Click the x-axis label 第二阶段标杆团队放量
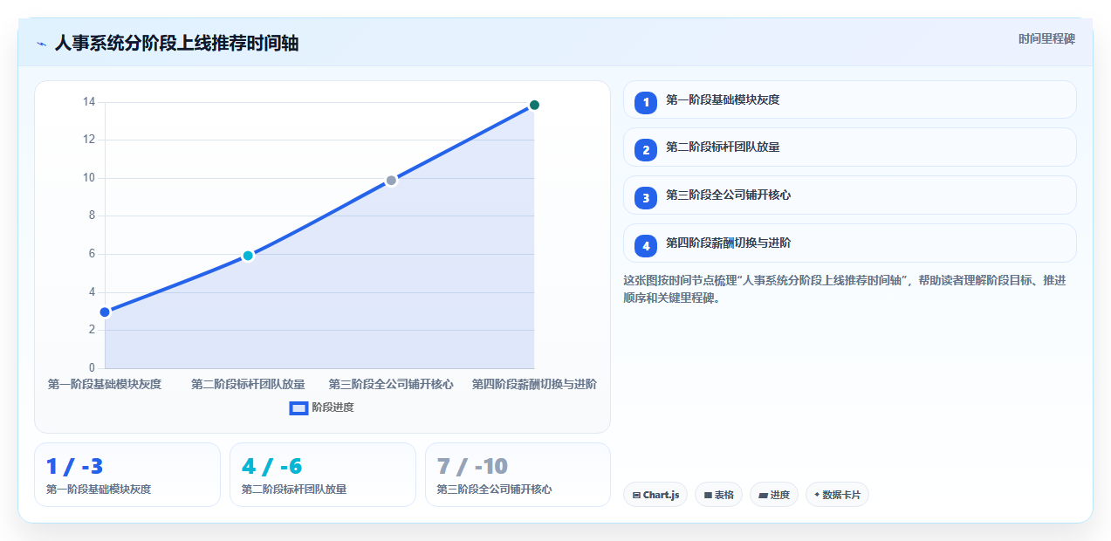The image size is (1111, 541). point(248,384)
